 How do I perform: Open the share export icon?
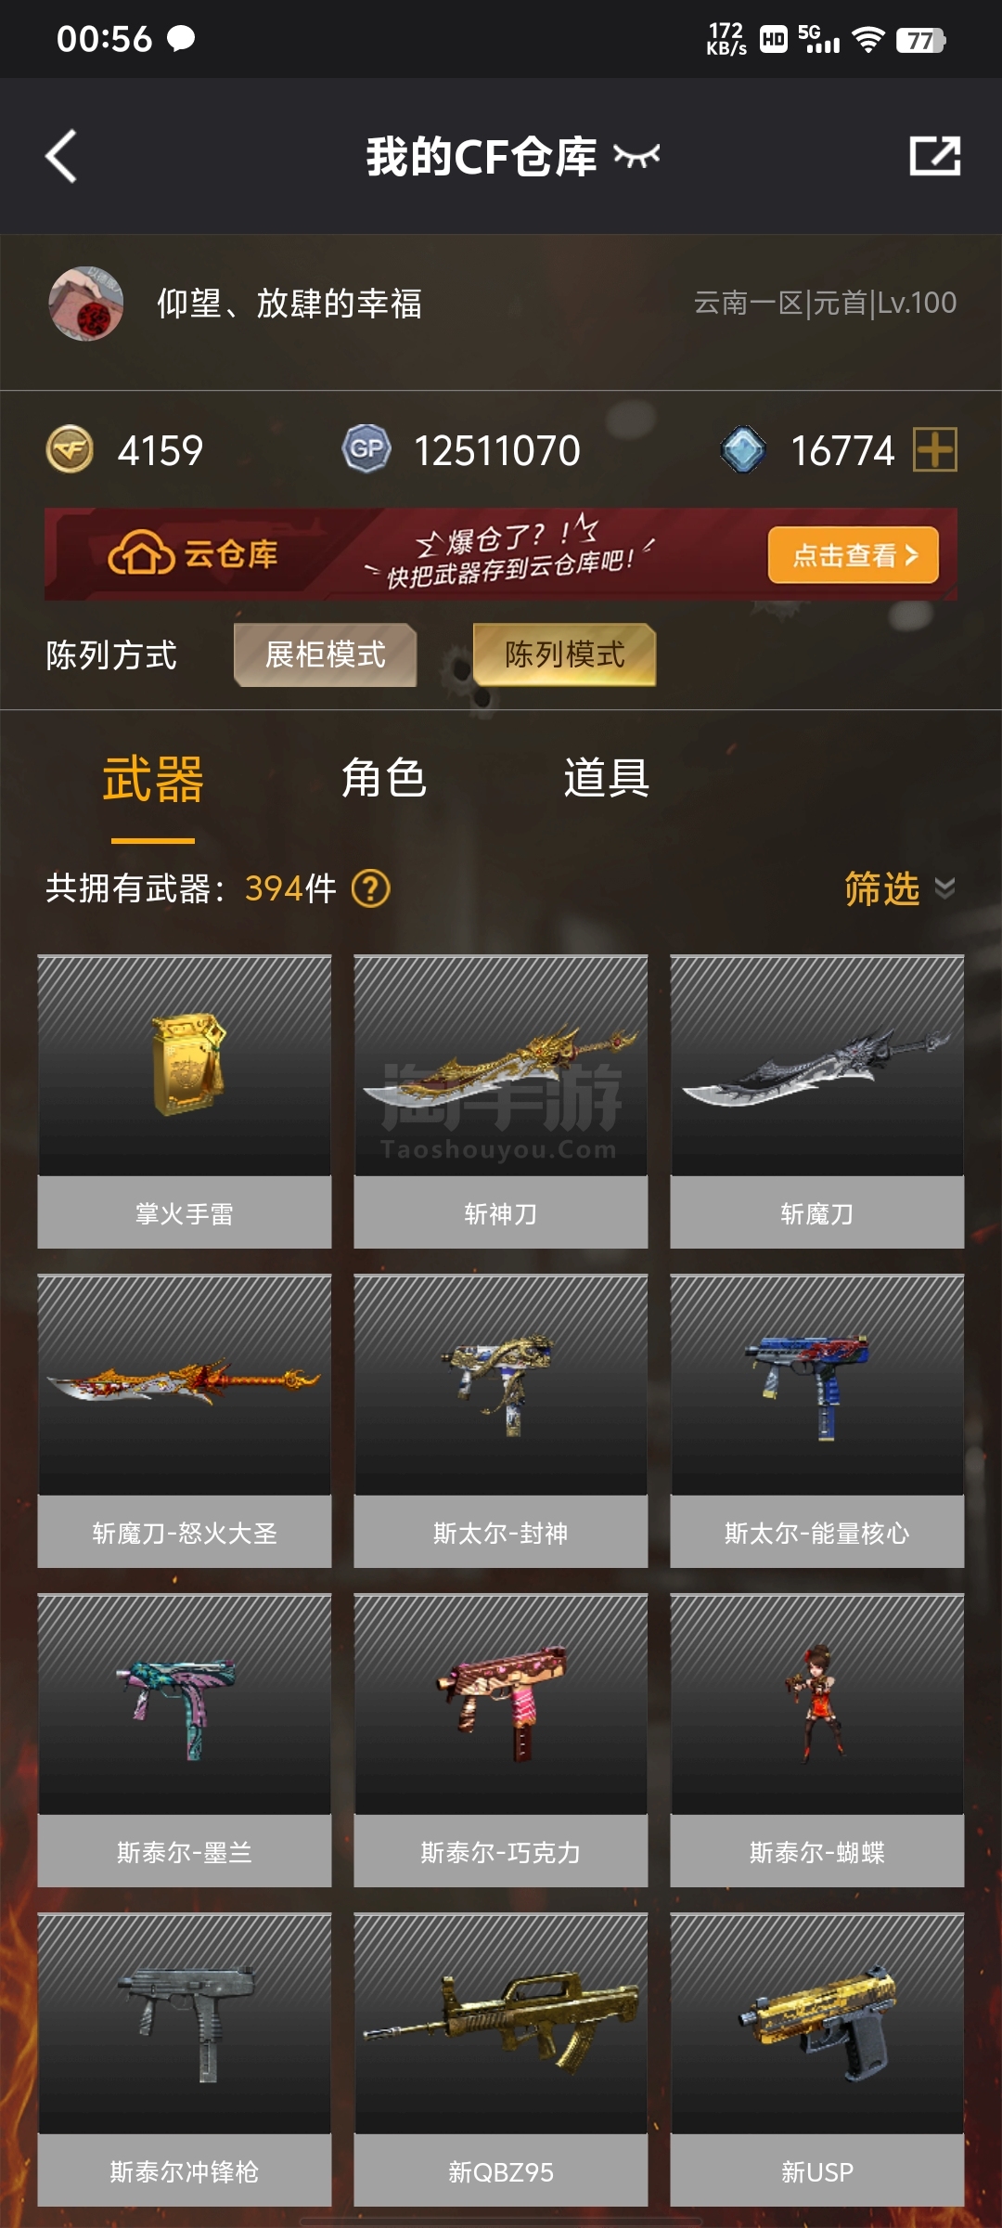(934, 156)
